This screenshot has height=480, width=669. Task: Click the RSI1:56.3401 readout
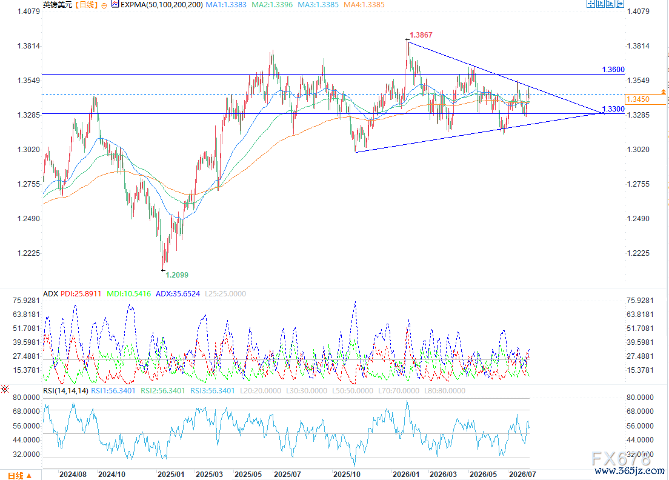click(x=113, y=390)
